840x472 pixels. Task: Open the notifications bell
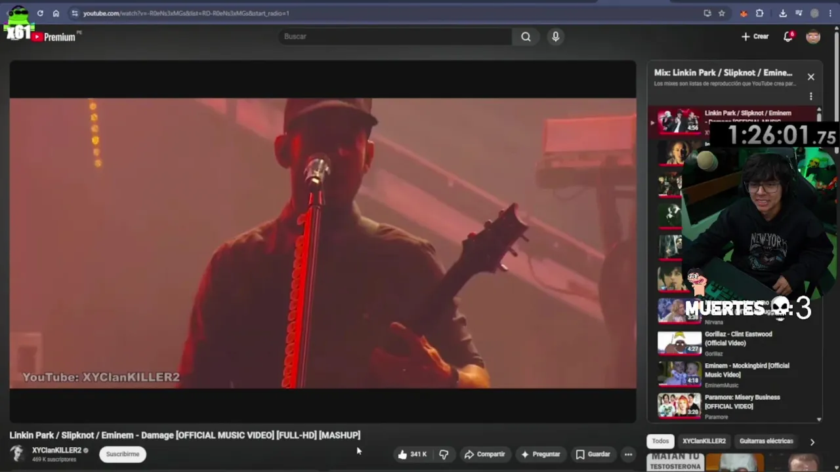(788, 37)
